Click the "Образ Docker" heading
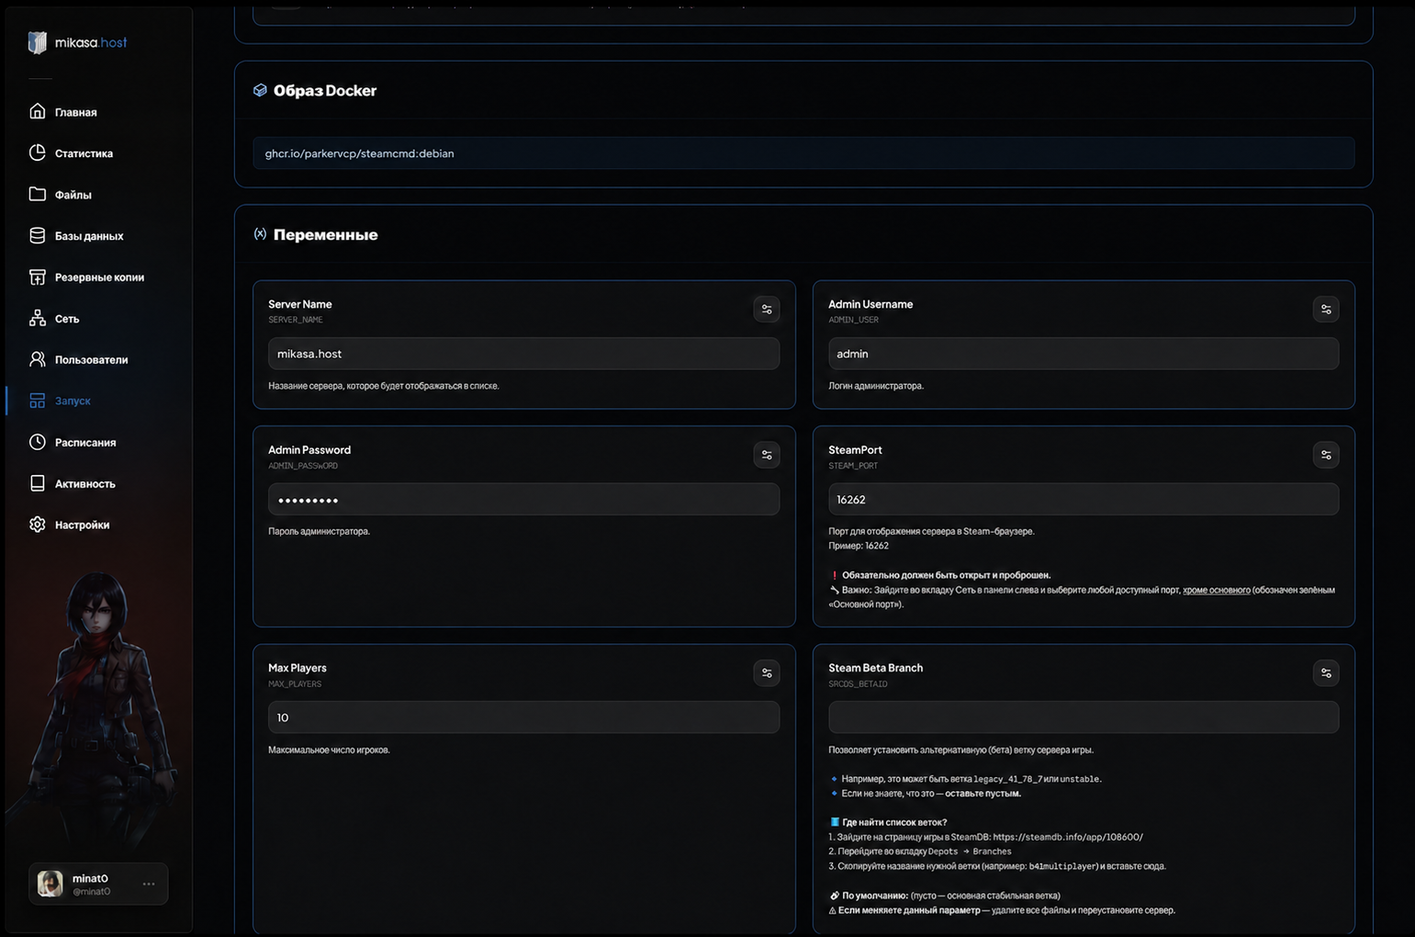Screen dimensions: 1415x937 325,90
